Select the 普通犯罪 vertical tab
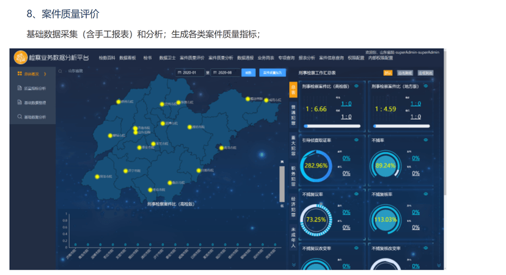This screenshot has height=275, width=506. pyautogui.click(x=293, y=115)
